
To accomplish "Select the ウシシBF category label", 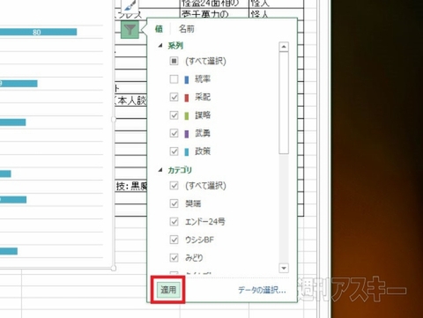I will coord(199,240).
